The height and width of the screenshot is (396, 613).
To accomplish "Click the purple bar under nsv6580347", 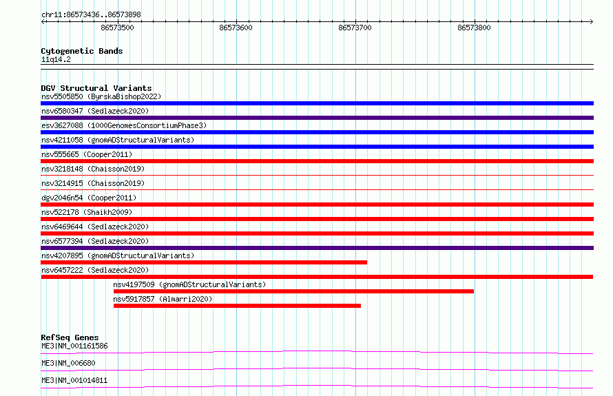I will pos(317,118).
